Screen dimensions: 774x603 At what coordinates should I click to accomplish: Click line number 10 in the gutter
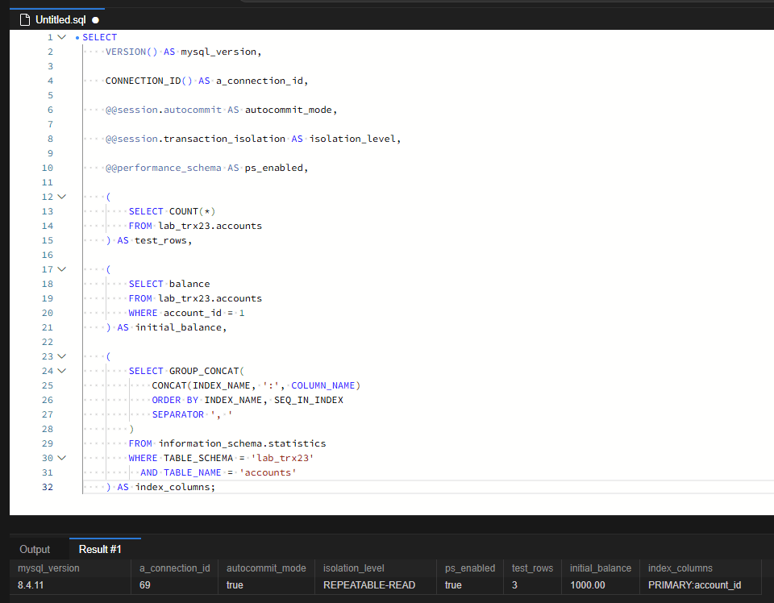click(x=48, y=168)
